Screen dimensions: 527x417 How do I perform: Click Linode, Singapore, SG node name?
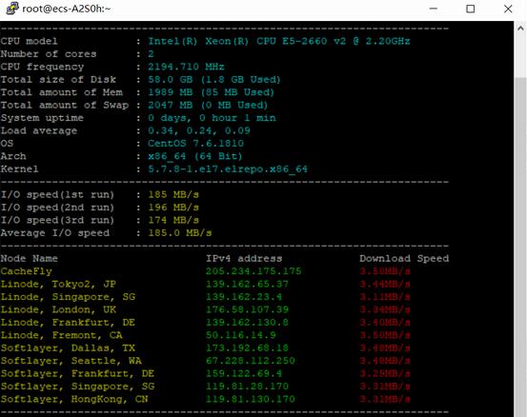[68, 297]
